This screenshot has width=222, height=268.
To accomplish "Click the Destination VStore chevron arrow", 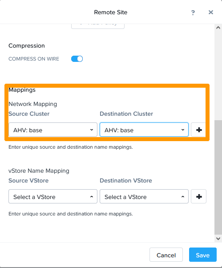I will click(x=183, y=197).
